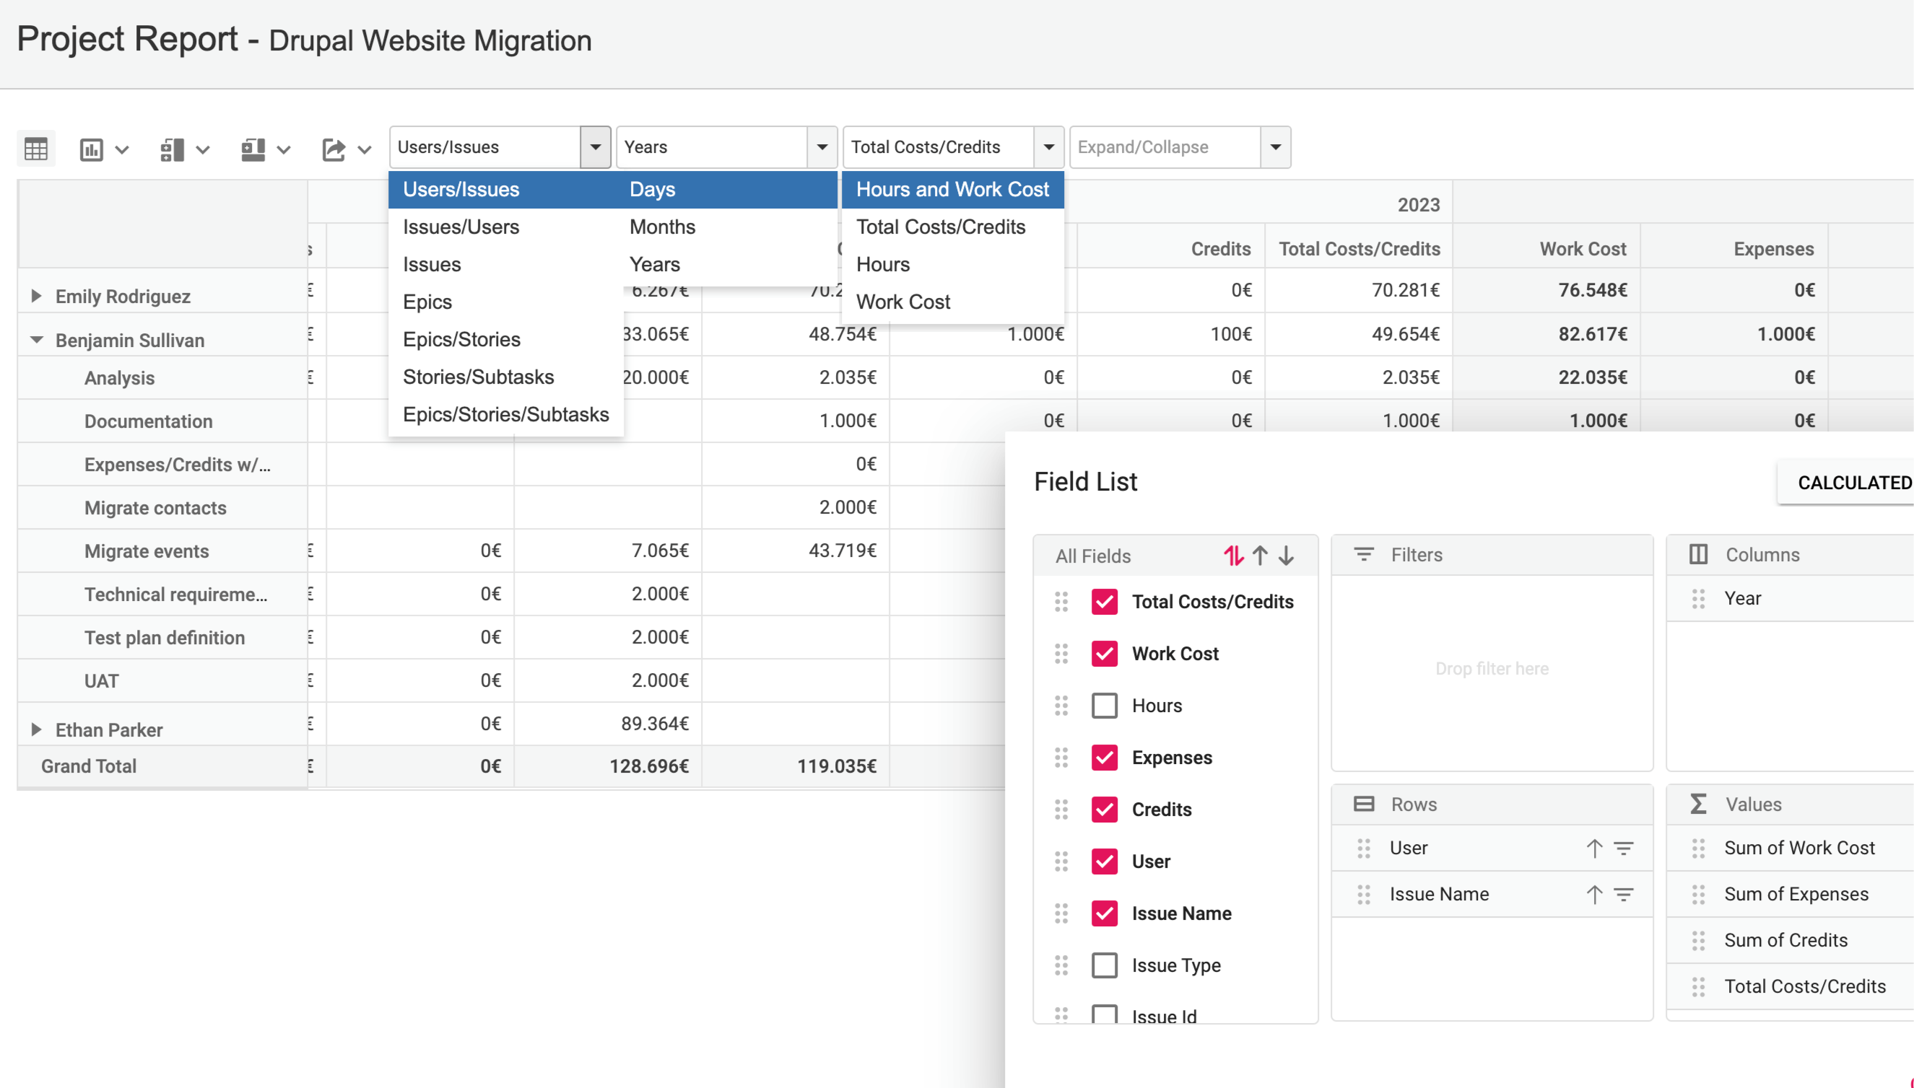Collapse the Benjamin Sullivan row
1914x1088 pixels.
36,340
